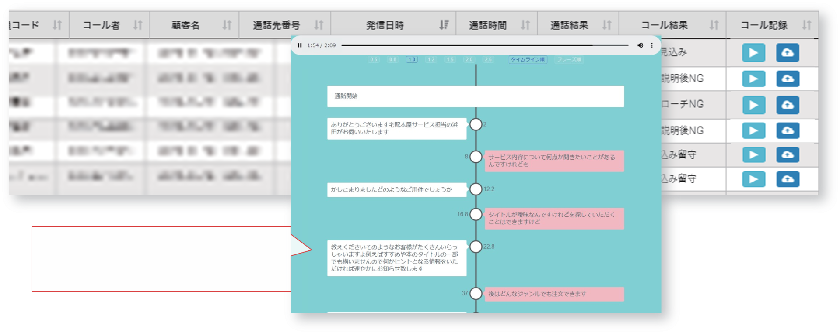Jump to the 12.2 second timeline marker
Image resolution: width=840 pixels, height=336 pixels.
point(476,189)
